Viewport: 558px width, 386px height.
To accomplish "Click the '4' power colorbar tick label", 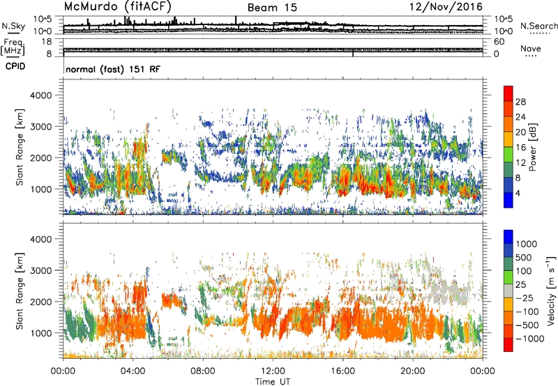I will [518, 193].
